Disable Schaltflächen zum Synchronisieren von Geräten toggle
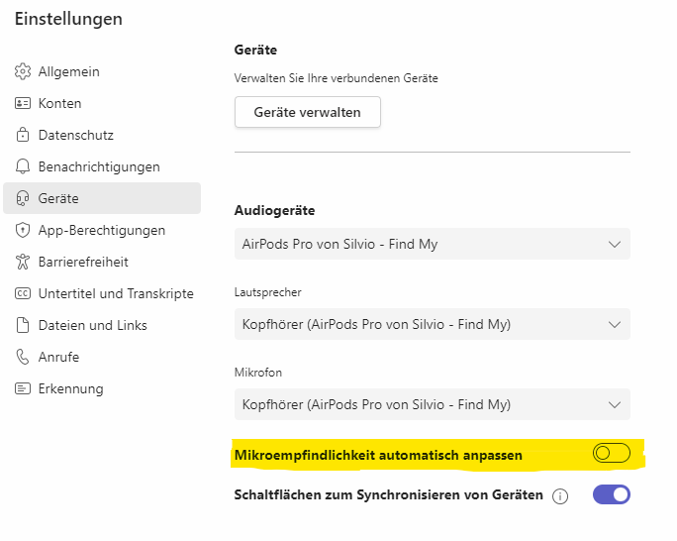Viewport: 677px width, 541px height. pos(611,494)
